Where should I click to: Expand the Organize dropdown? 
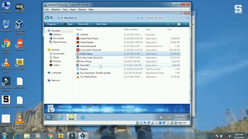(x=53, y=24)
